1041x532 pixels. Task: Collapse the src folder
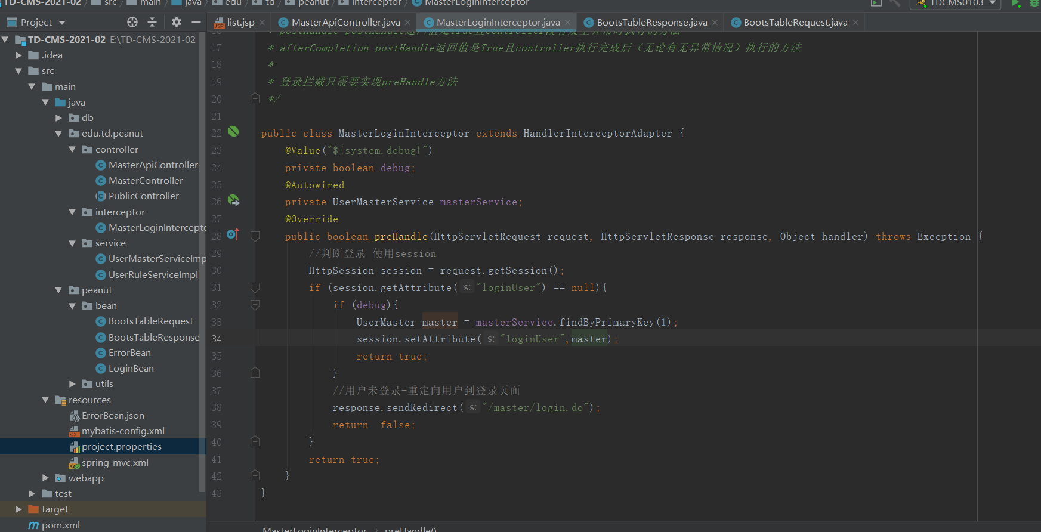18,71
